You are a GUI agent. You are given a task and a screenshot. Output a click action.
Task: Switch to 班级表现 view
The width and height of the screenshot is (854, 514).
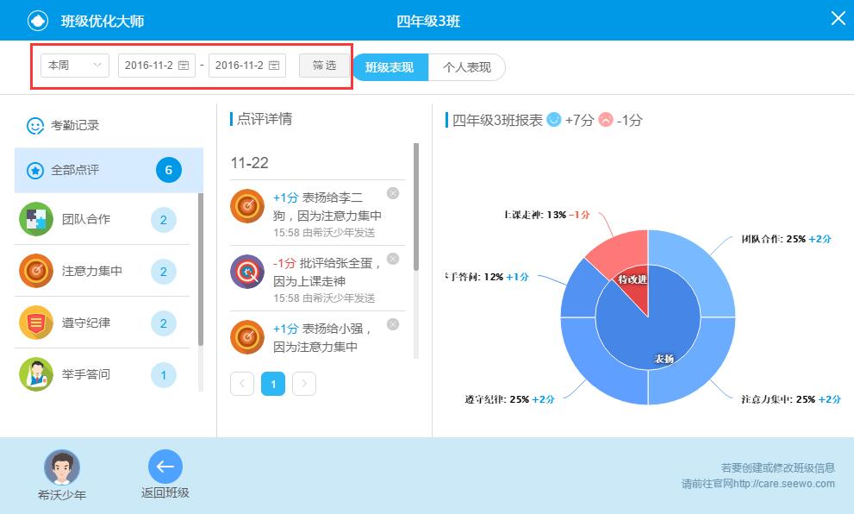(390, 67)
